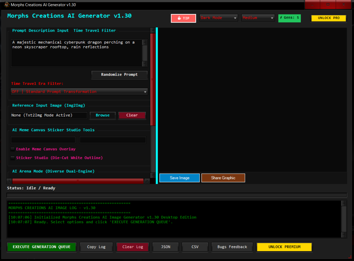This screenshot has width=354, height=261.
Task: Open the Dark Mode theme dropdown
Action: (x=219, y=18)
